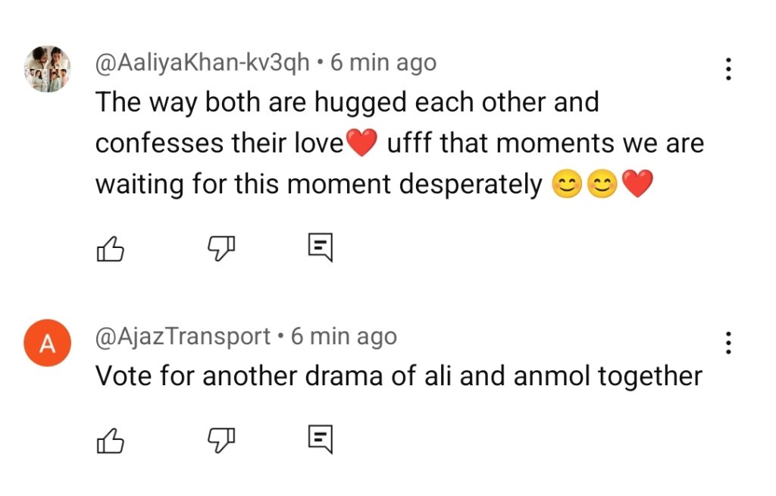This screenshot has height=496, width=776.
Task: Click the red heart emoji after 'love'
Action: pos(361,143)
